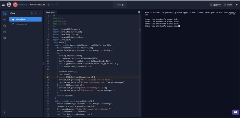Click the 'catch (FileNotFoundException e)' line
This screenshot has height=118, width=240.
pyautogui.click(x=76, y=77)
